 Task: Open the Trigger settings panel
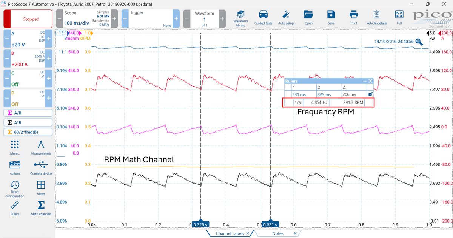pyautogui.click(x=151, y=19)
